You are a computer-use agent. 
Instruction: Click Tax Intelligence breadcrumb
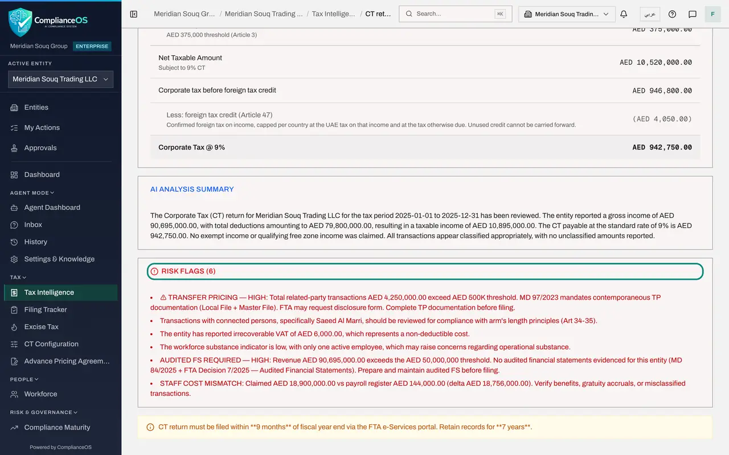pos(333,14)
